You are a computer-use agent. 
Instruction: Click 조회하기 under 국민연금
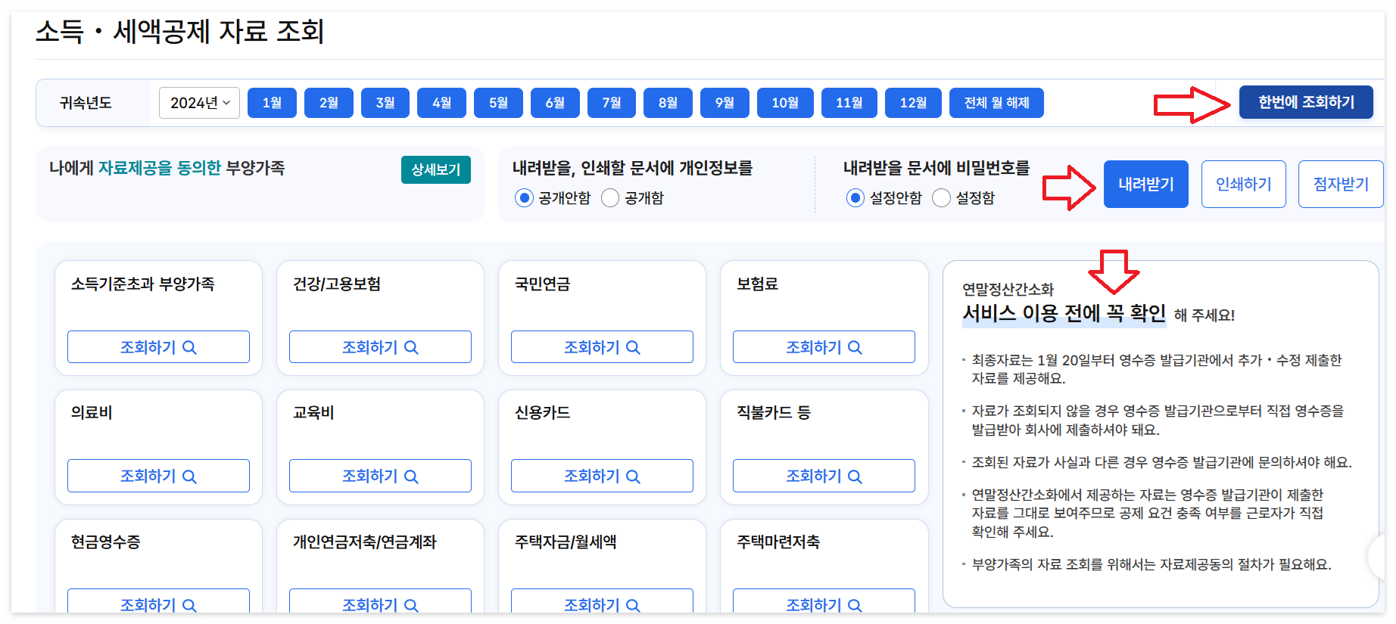point(602,347)
